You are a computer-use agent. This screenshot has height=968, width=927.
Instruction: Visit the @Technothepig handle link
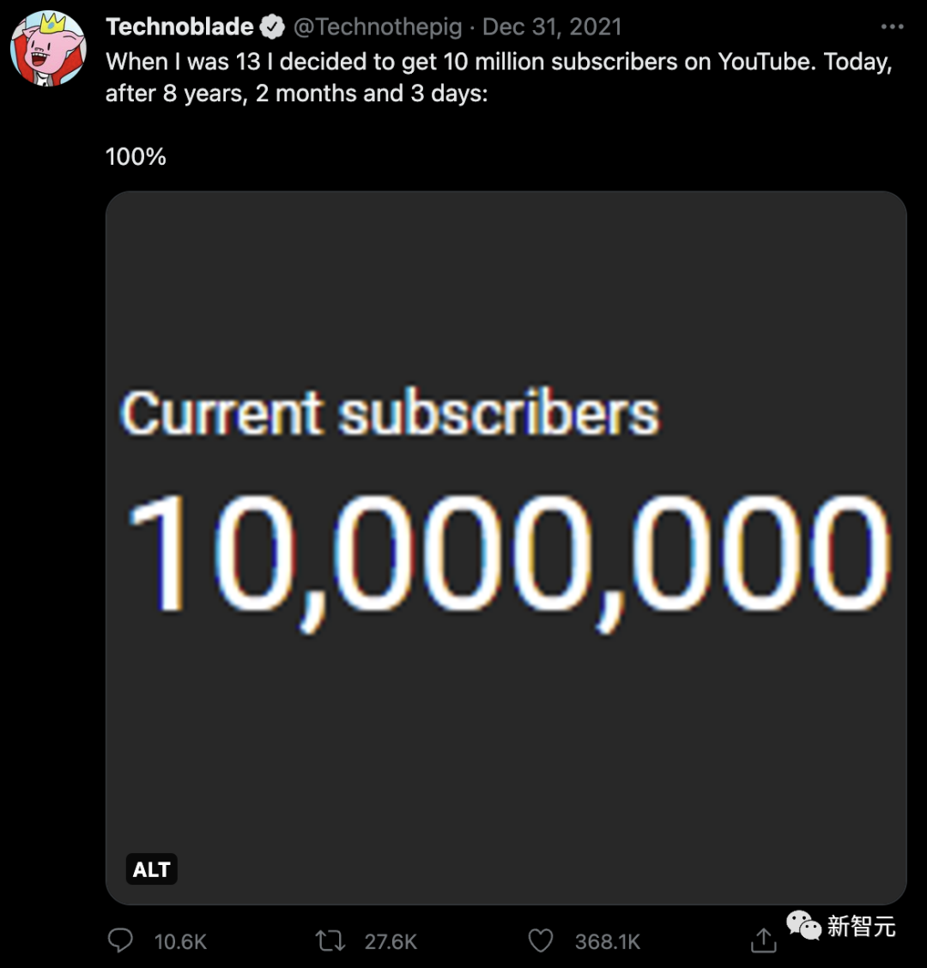pos(378,27)
